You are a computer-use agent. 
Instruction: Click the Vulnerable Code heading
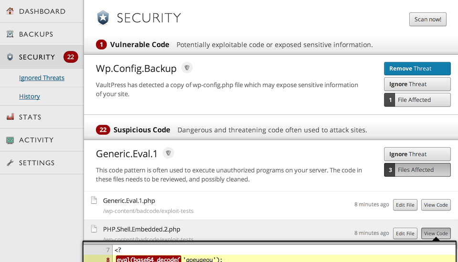pyautogui.click(x=140, y=45)
